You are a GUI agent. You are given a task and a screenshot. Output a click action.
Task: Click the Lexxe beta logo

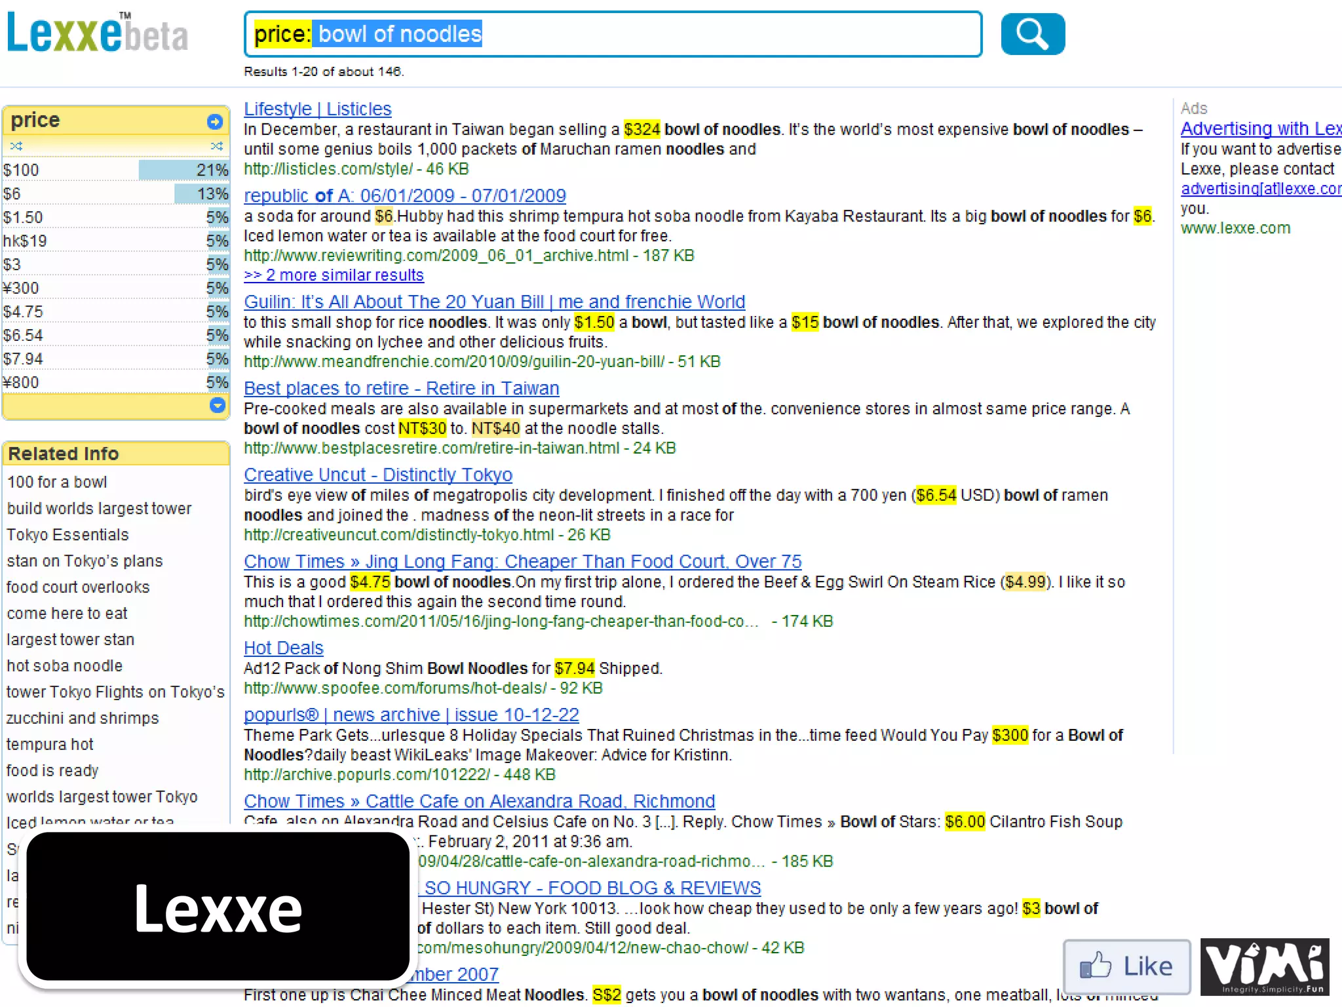point(97,33)
